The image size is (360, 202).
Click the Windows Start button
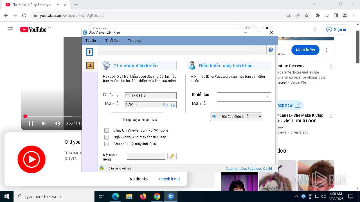7,196
